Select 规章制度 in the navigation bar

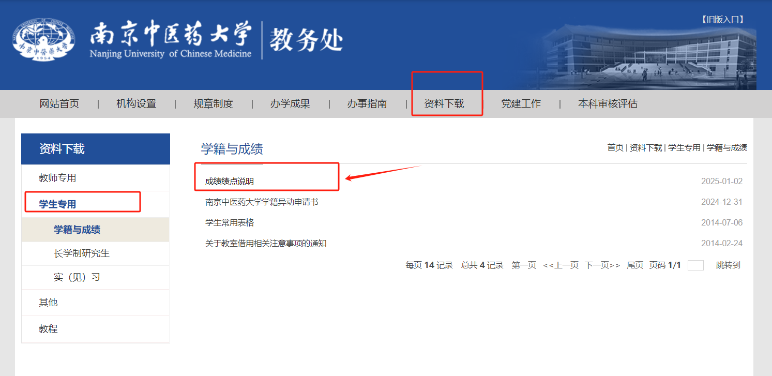213,103
